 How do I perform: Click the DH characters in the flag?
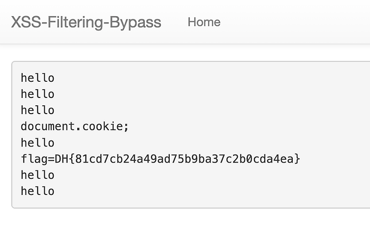point(62,159)
